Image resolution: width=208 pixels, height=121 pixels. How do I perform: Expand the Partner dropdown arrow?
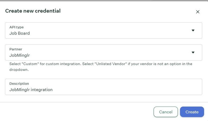pos(193,52)
